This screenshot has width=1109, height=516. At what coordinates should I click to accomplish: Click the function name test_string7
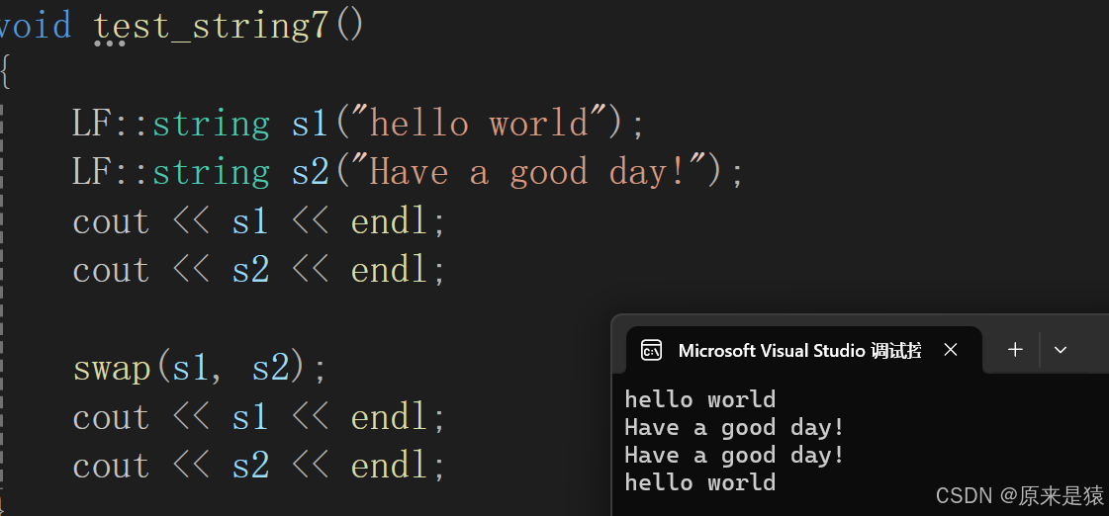pyautogui.click(x=212, y=26)
